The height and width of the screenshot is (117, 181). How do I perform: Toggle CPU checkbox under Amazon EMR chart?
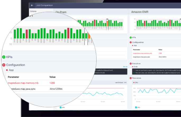pyautogui.click(x=136, y=107)
